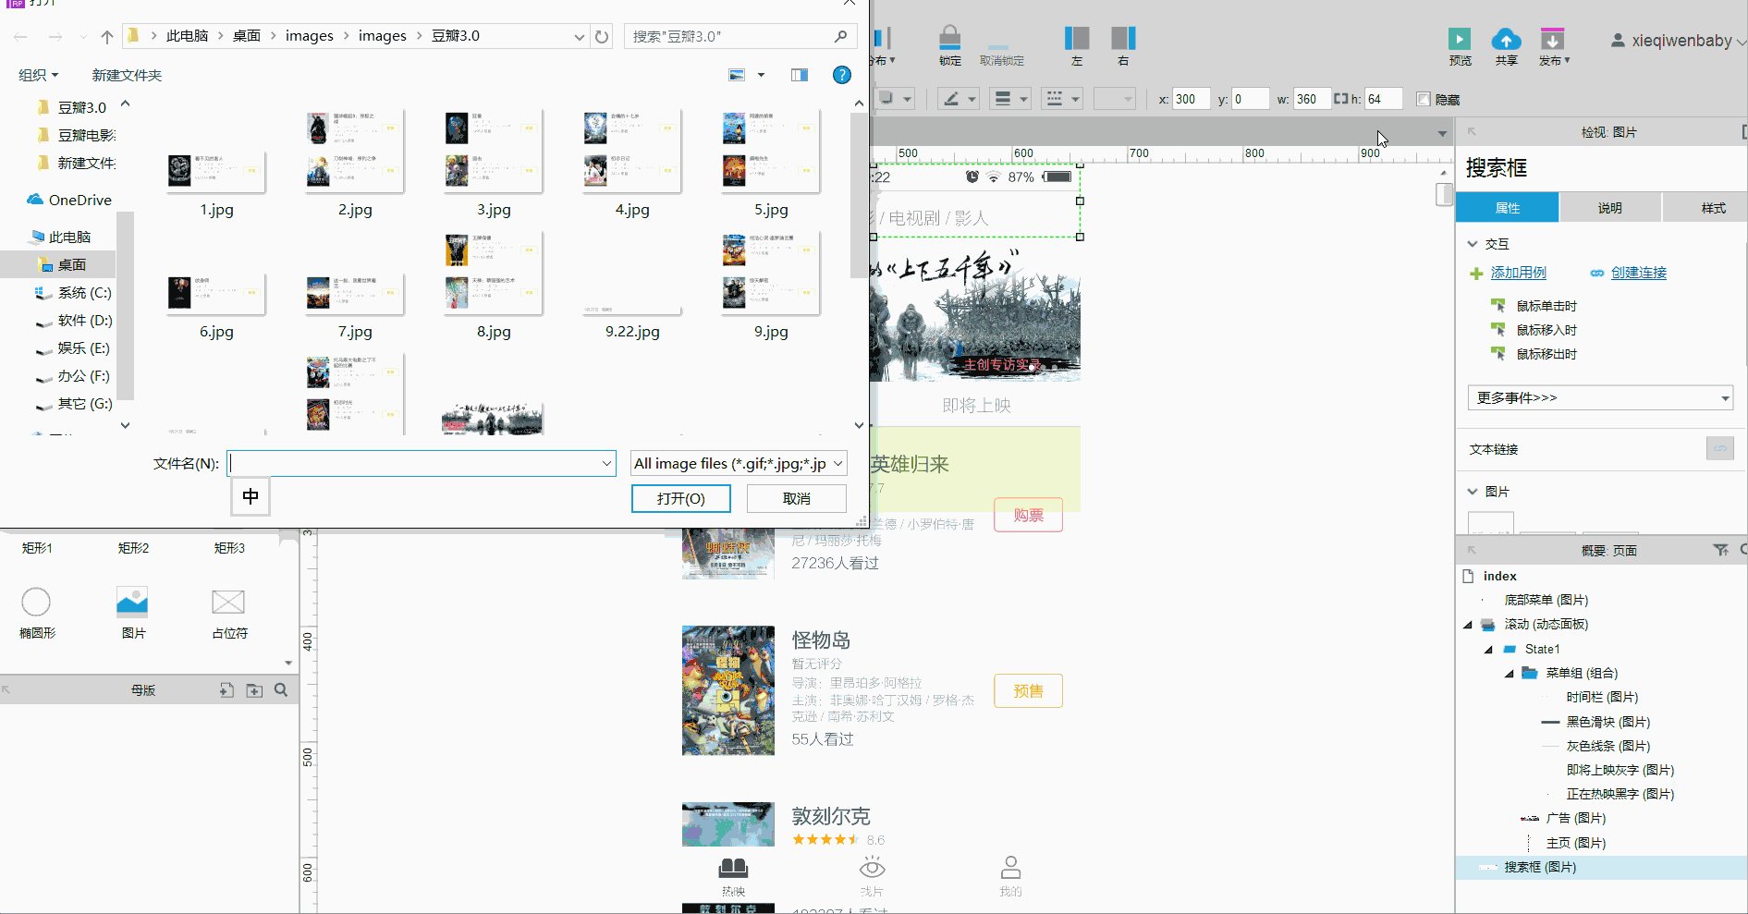Select the index page in the outline
1748x914 pixels.
click(x=1499, y=576)
